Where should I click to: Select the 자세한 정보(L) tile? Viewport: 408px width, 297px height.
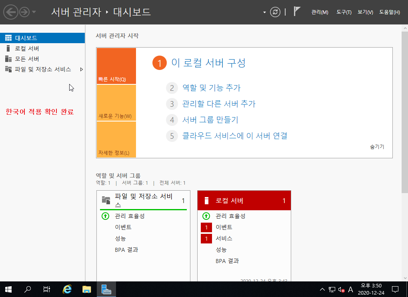pos(116,140)
